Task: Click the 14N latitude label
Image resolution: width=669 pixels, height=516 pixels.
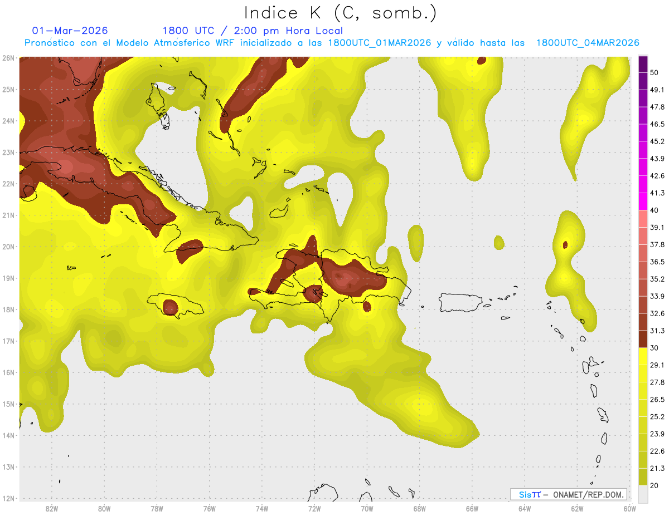Action: 8,435
